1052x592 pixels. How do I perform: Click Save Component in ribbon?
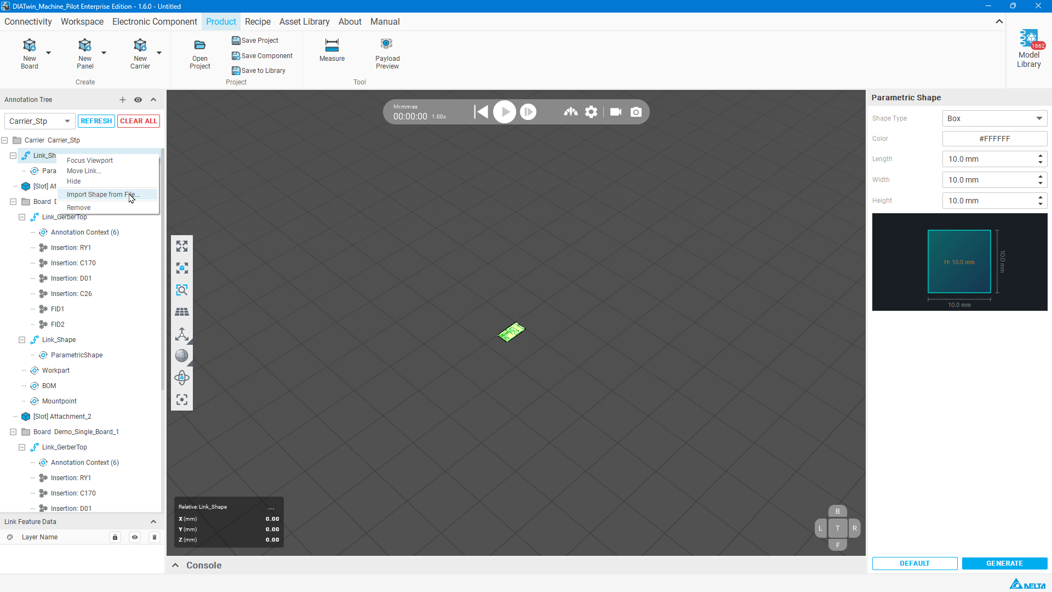(x=262, y=56)
